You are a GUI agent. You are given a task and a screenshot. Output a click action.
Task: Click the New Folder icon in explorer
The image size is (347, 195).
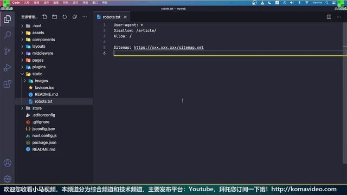[54, 17]
